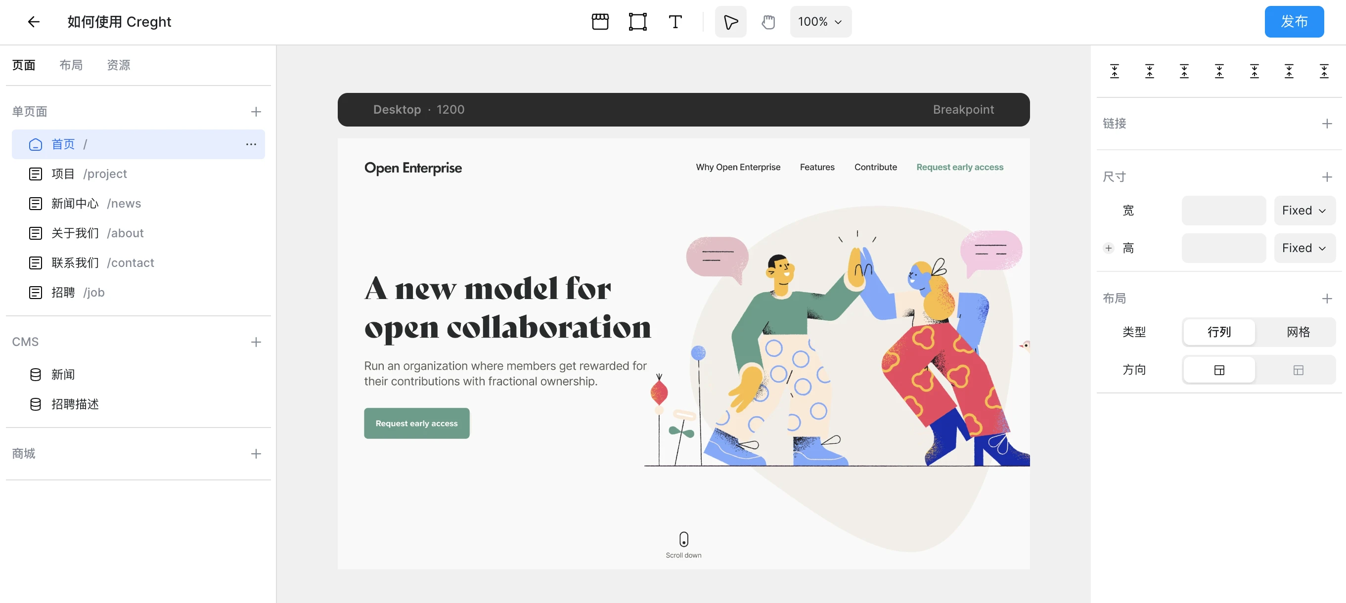This screenshot has width=1346, height=603.
Task: Open more options for 首页 page
Action: (251, 144)
